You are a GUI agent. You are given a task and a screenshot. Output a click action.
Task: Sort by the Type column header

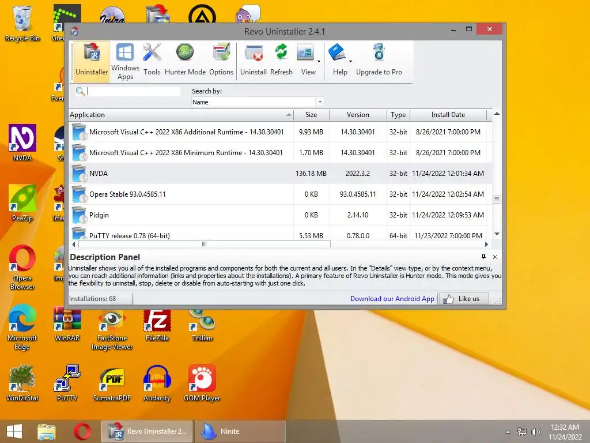[x=398, y=115]
